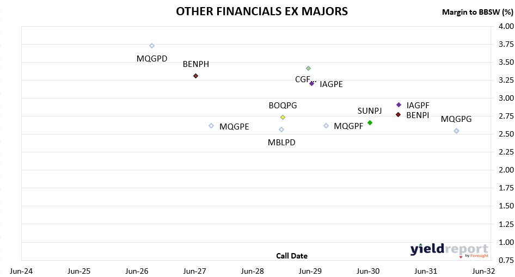Screen dimensions: 515x277
Task: Click the Jun-29 x-axis label
Action: coord(310,271)
